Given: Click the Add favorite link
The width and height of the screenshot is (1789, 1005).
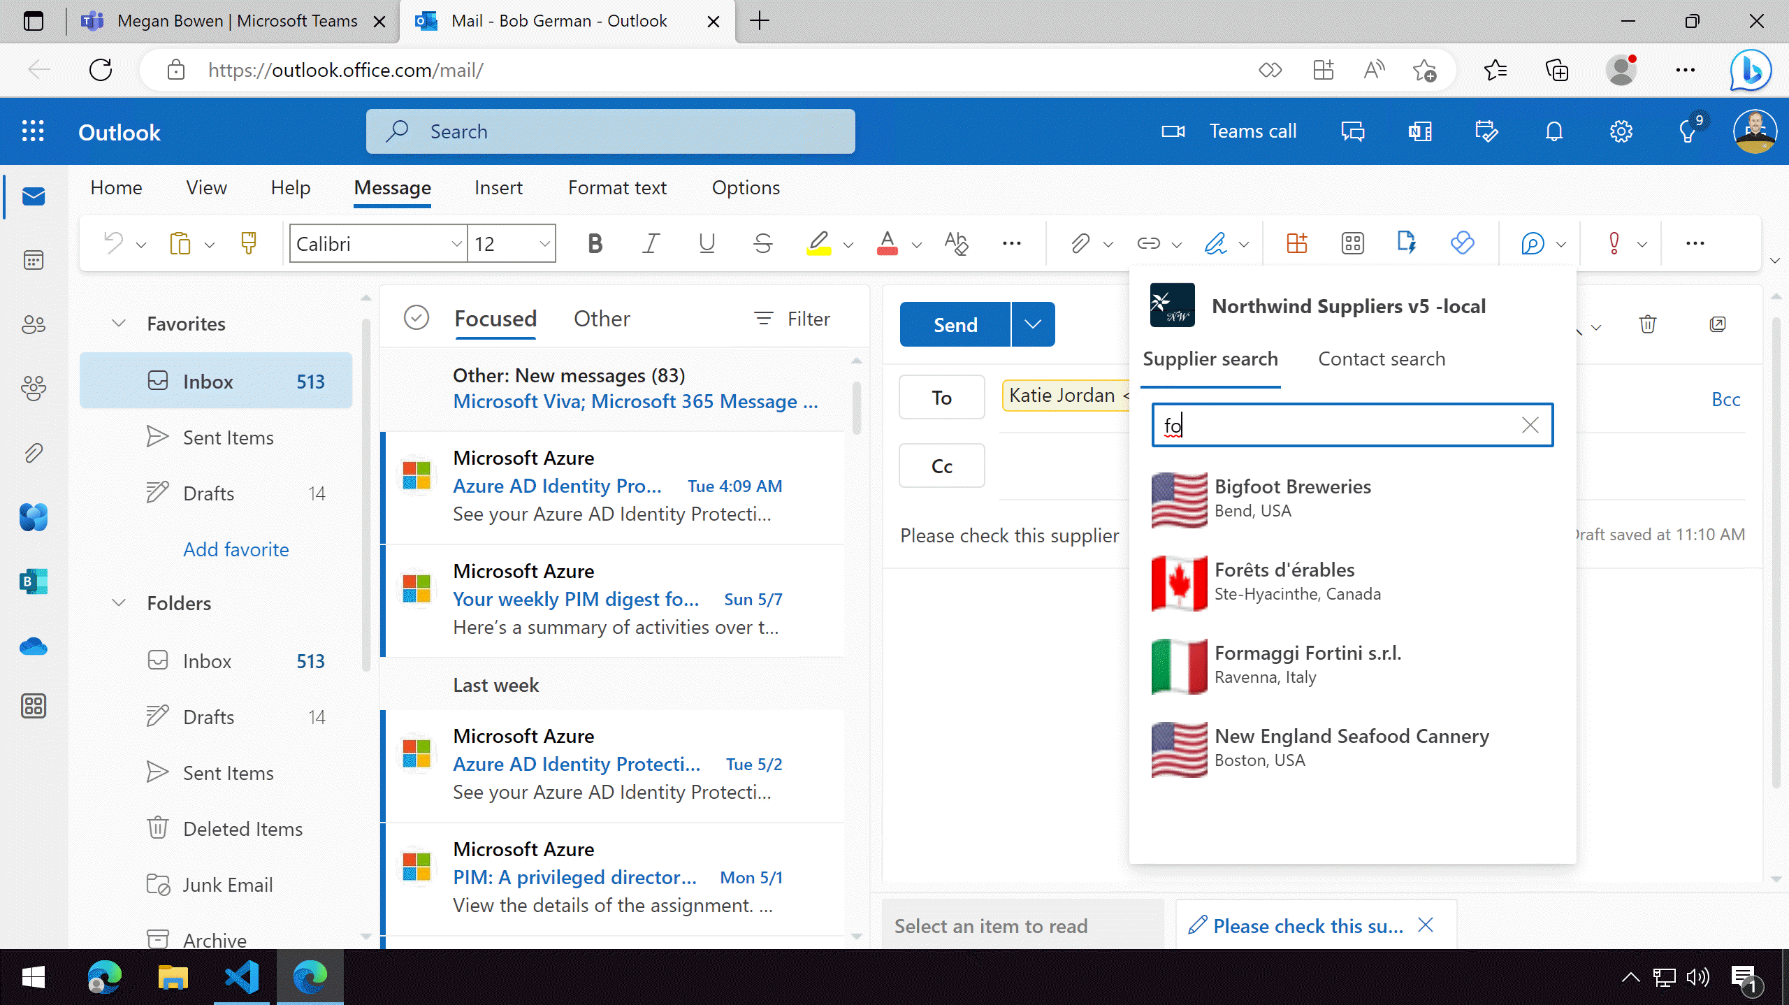Looking at the screenshot, I should pyautogui.click(x=236, y=549).
